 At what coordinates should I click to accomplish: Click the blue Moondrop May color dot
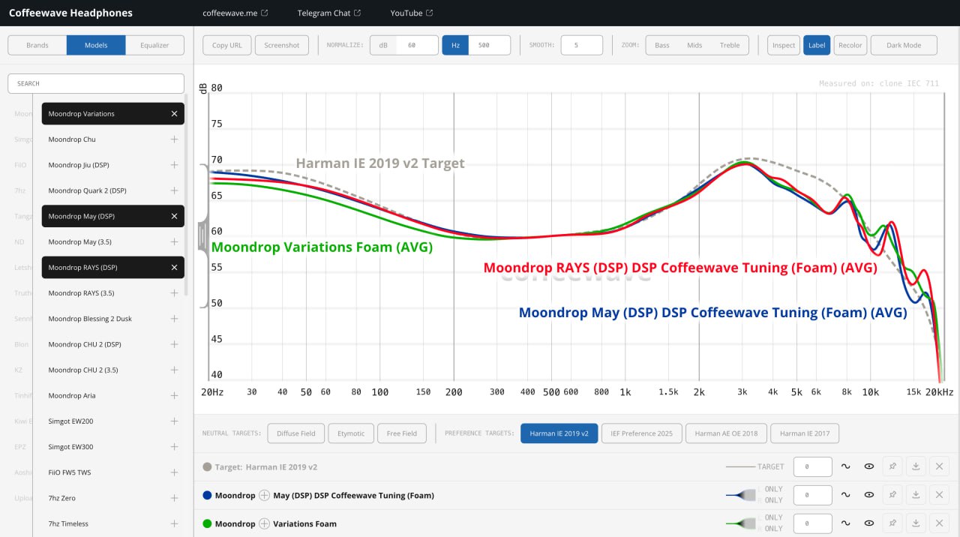coord(207,495)
